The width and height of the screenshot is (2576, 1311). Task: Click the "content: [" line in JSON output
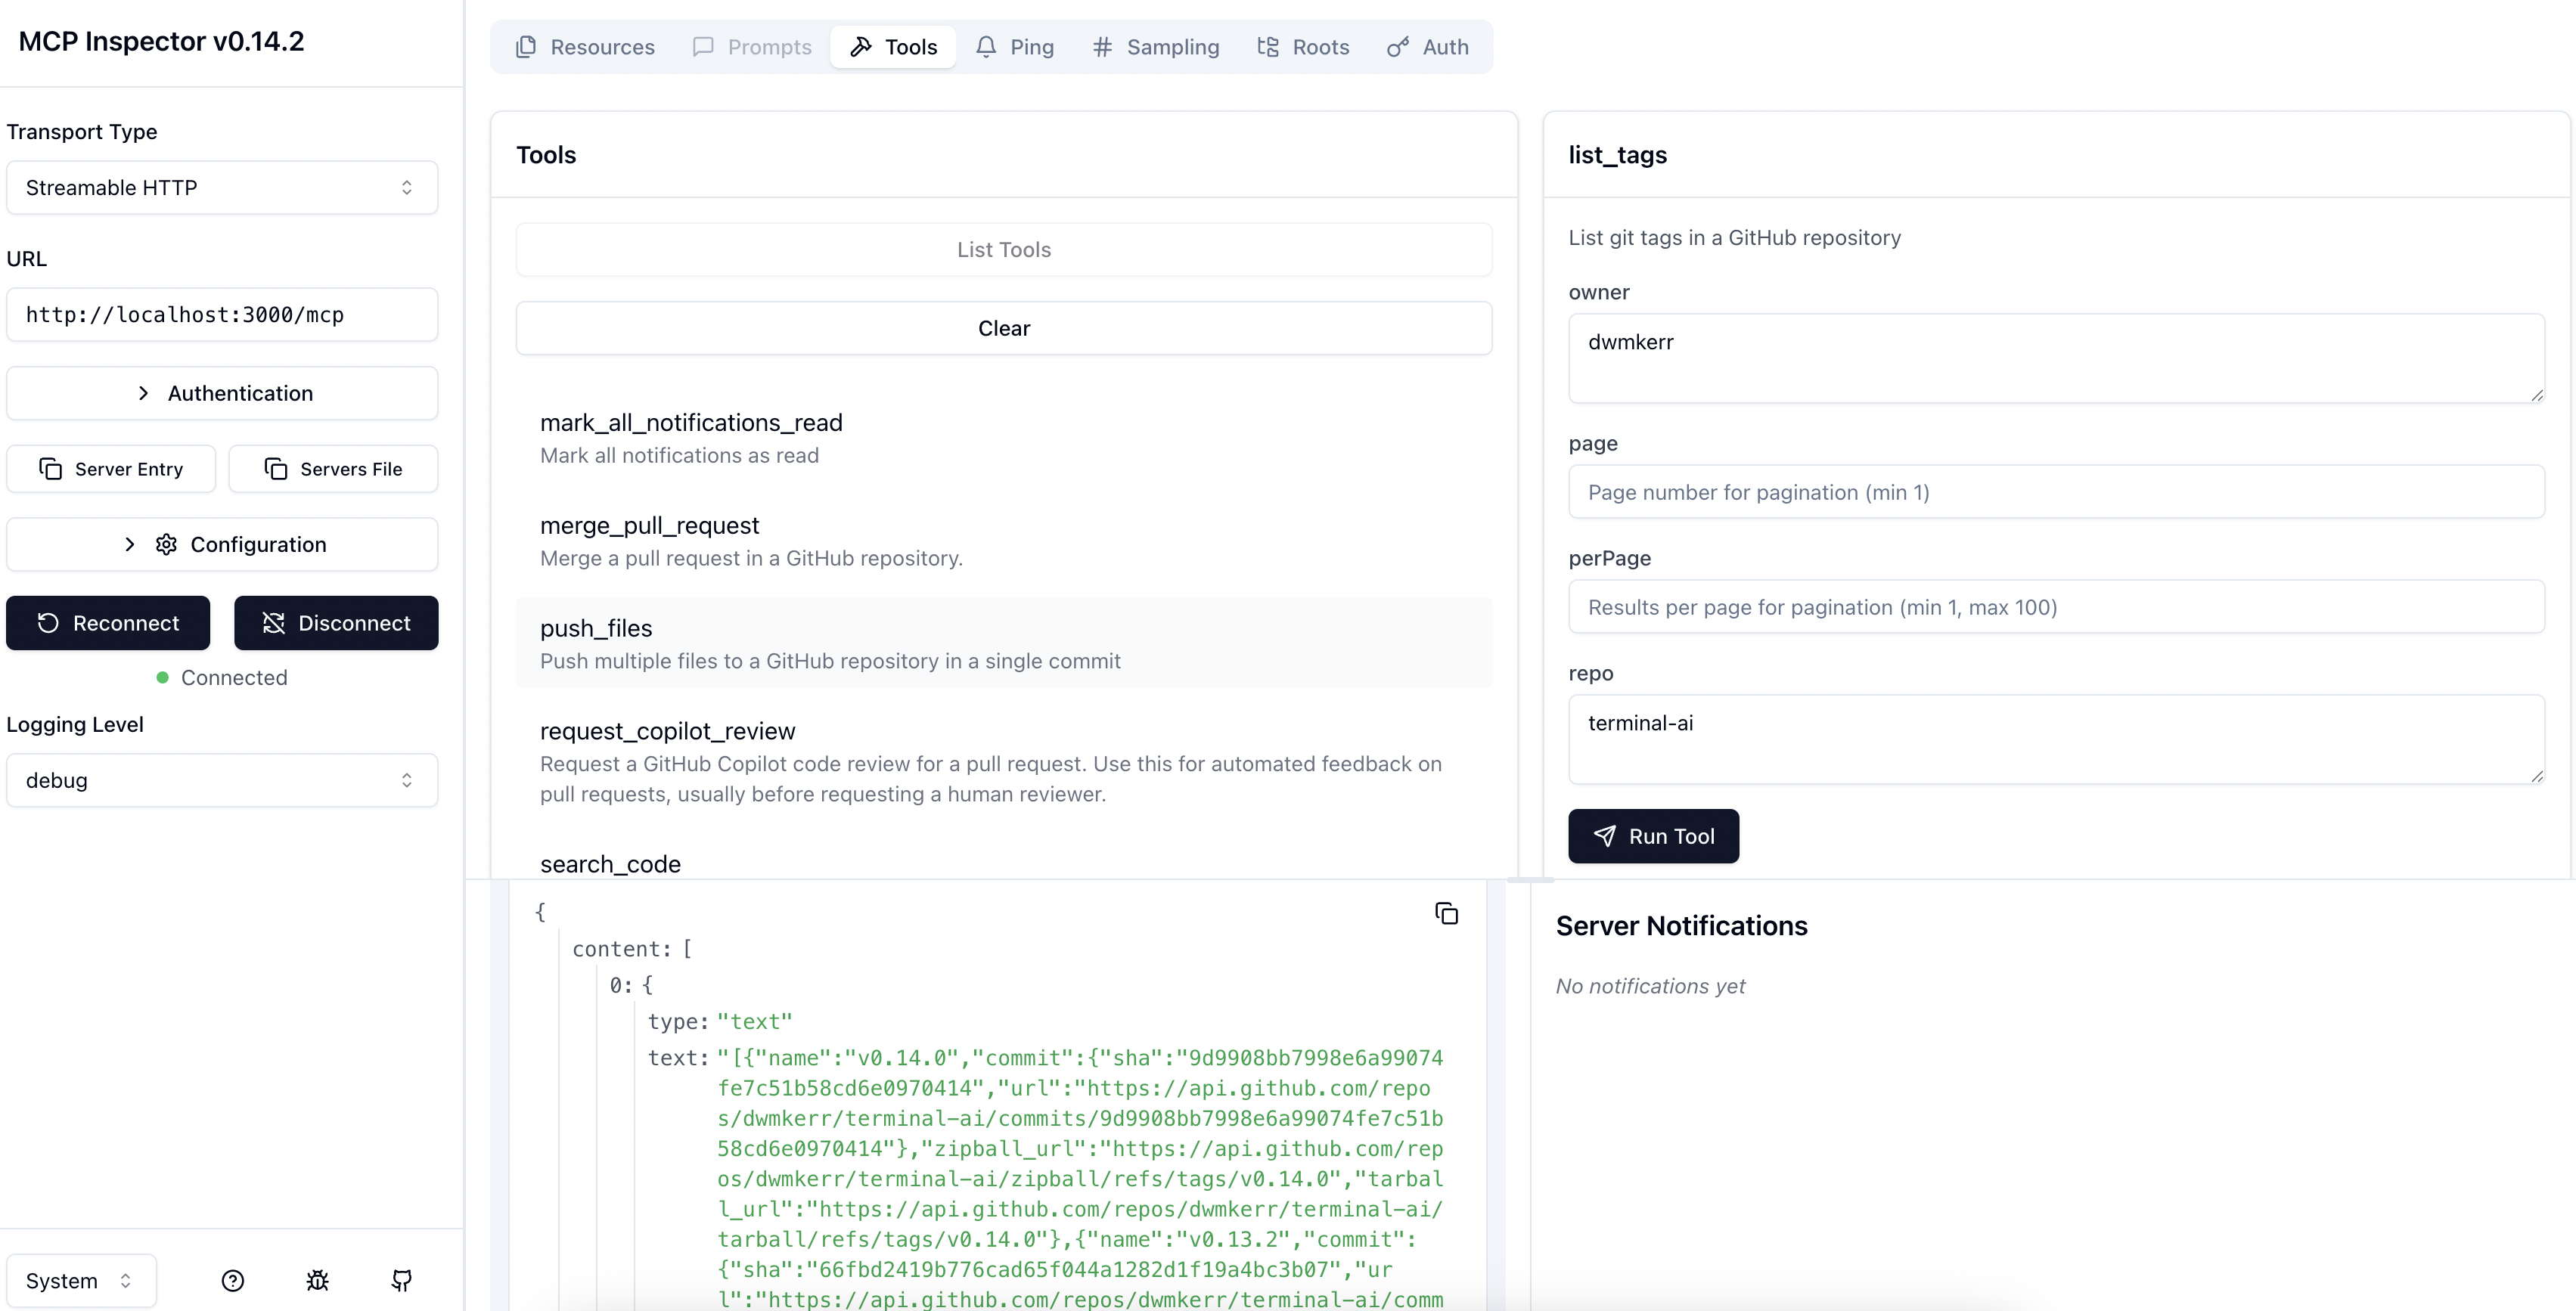coord(632,949)
